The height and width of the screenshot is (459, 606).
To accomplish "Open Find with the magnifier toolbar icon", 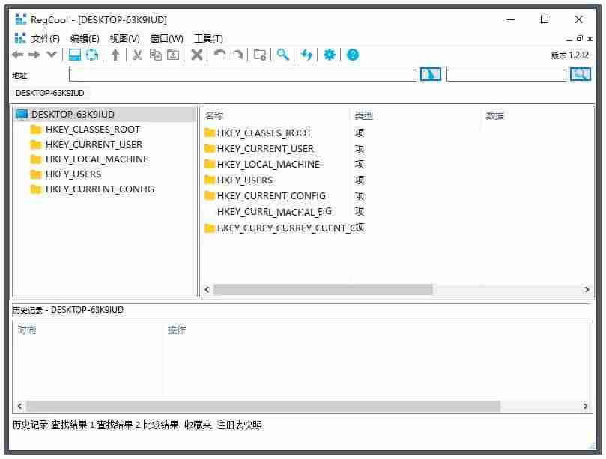I will pyautogui.click(x=283, y=55).
